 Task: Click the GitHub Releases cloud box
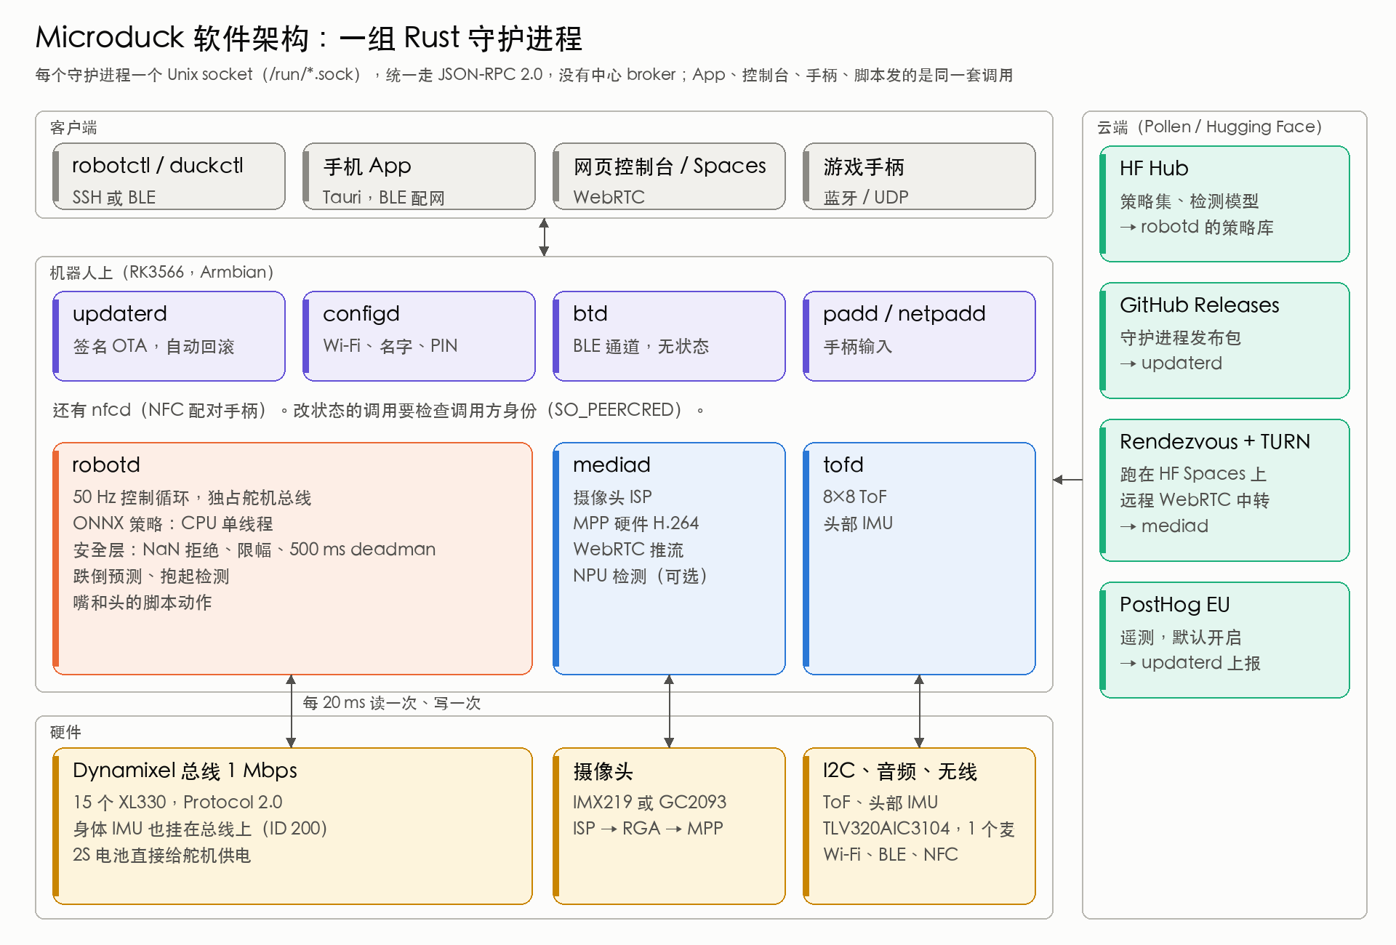[x=1224, y=341]
